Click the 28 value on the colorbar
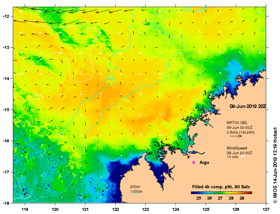The width and height of the screenshot is (280, 214). (231, 198)
